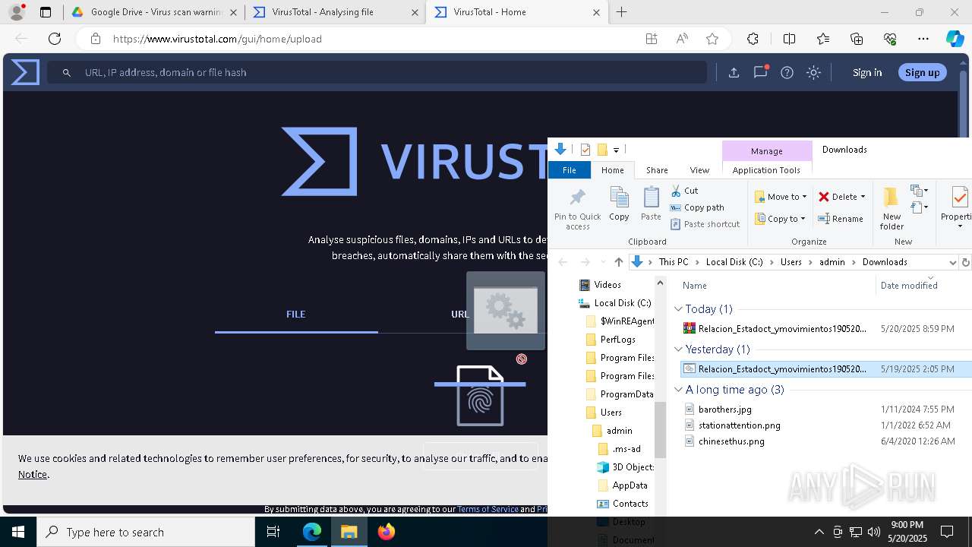Click the browser refresh icon
The width and height of the screenshot is (972, 547).
tap(55, 39)
